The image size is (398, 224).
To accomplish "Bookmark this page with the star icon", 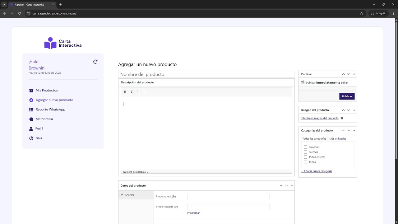I will point(361,13).
